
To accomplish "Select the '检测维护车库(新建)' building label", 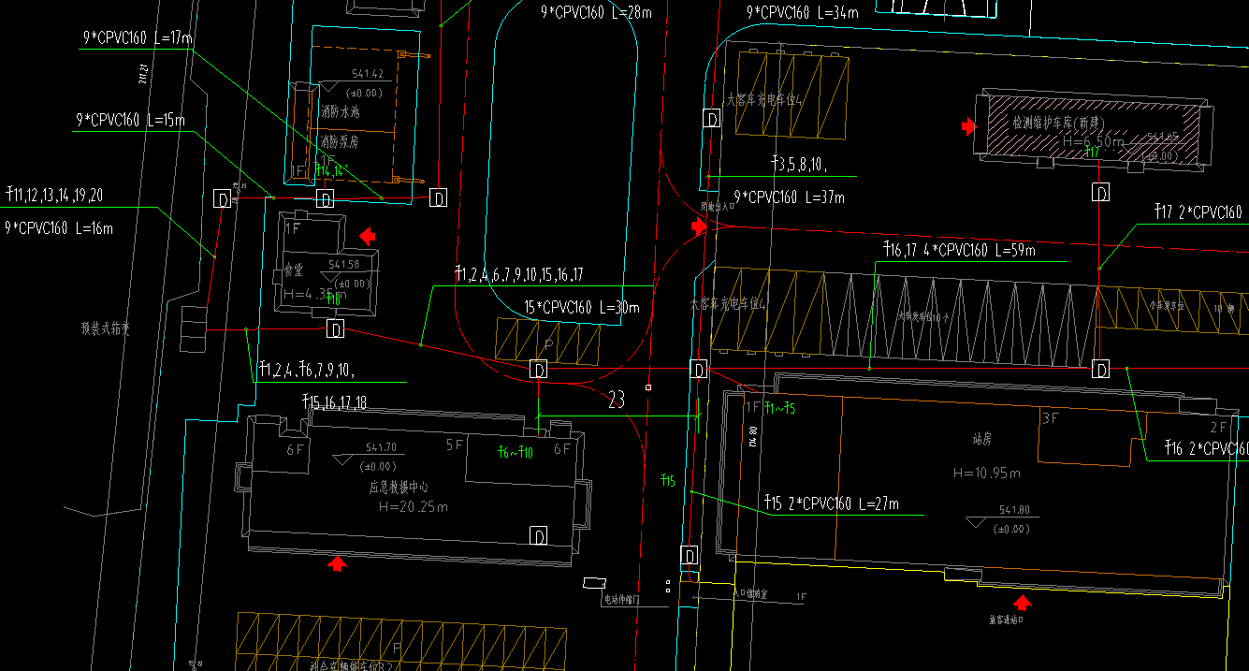I will pyautogui.click(x=1057, y=123).
